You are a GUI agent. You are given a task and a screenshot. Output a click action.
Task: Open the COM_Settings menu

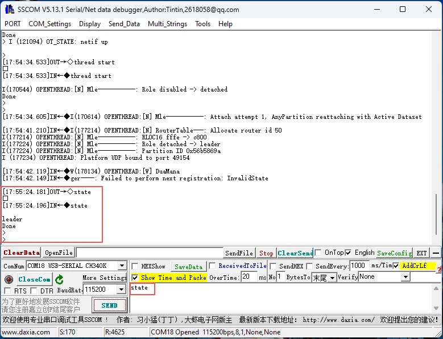click(x=49, y=24)
